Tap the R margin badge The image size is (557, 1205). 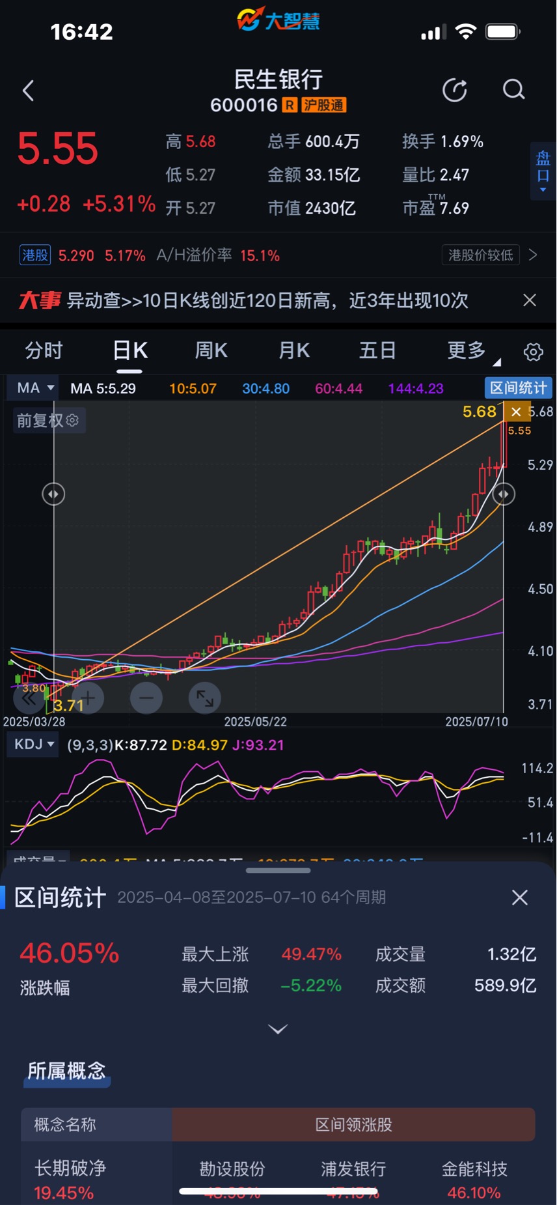click(x=290, y=105)
